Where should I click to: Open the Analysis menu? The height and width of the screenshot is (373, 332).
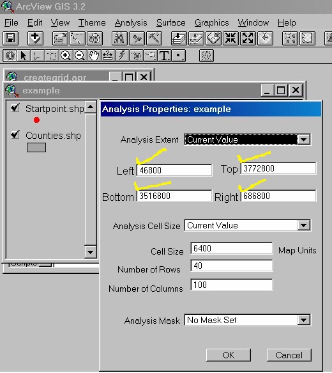pos(131,23)
